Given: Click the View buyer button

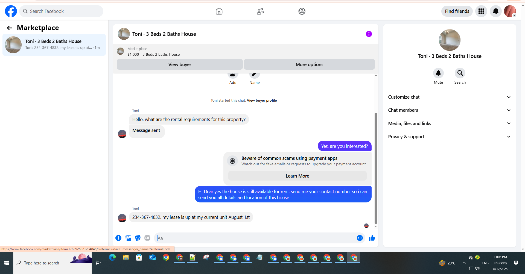Looking at the screenshot, I should 180,64.
